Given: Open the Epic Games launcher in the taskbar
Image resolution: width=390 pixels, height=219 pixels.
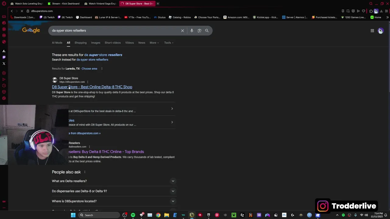Looking at the screenshot, I should click(x=208, y=215).
